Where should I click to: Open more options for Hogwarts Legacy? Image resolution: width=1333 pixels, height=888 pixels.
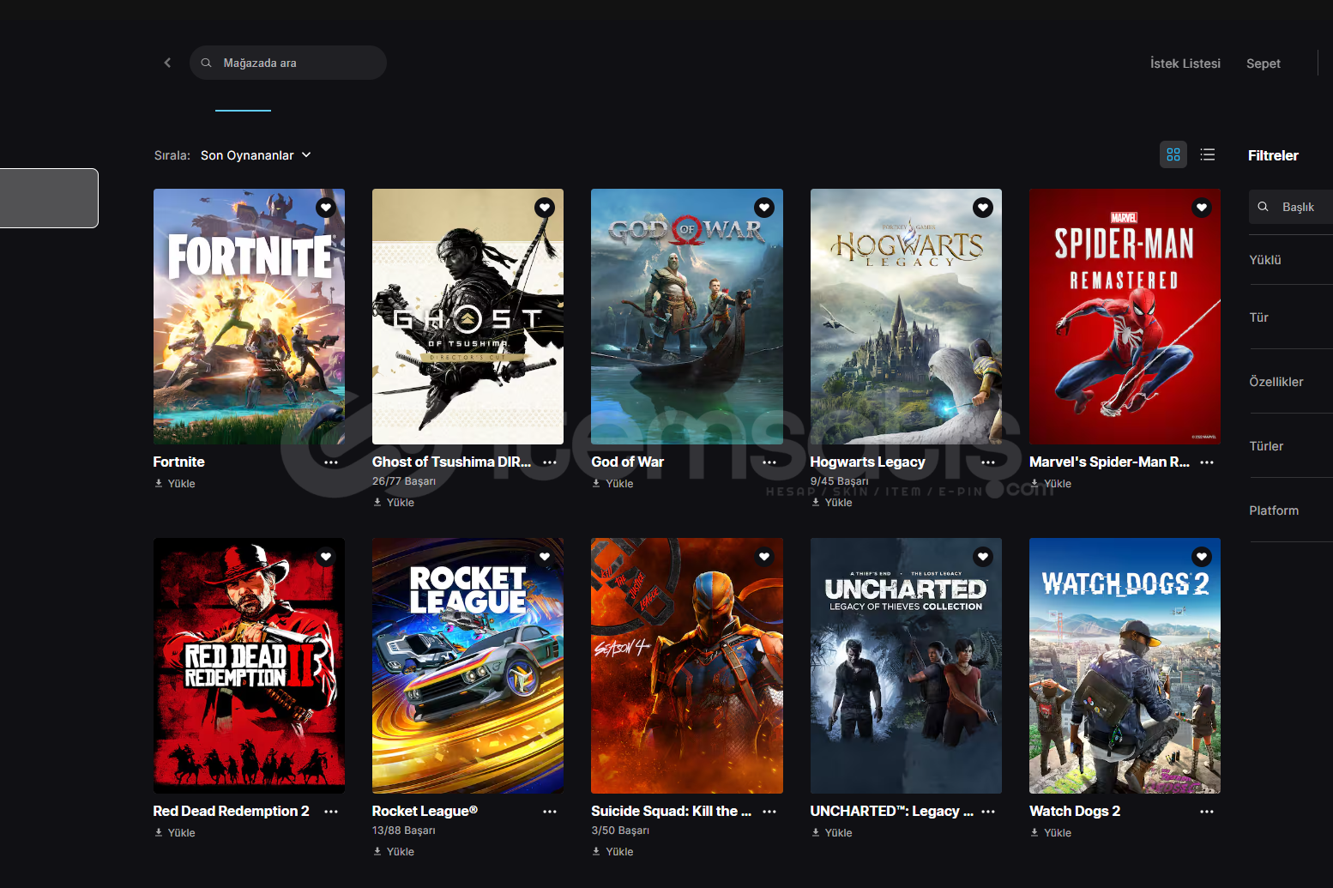pyautogui.click(x=988, y=462)
